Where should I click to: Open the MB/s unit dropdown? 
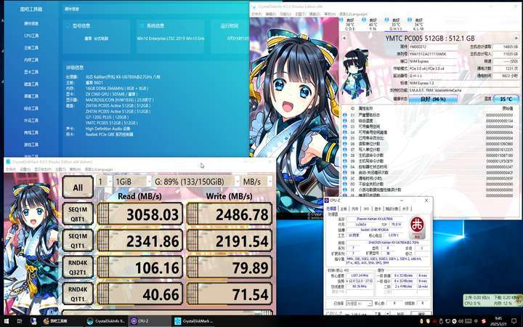257,182
